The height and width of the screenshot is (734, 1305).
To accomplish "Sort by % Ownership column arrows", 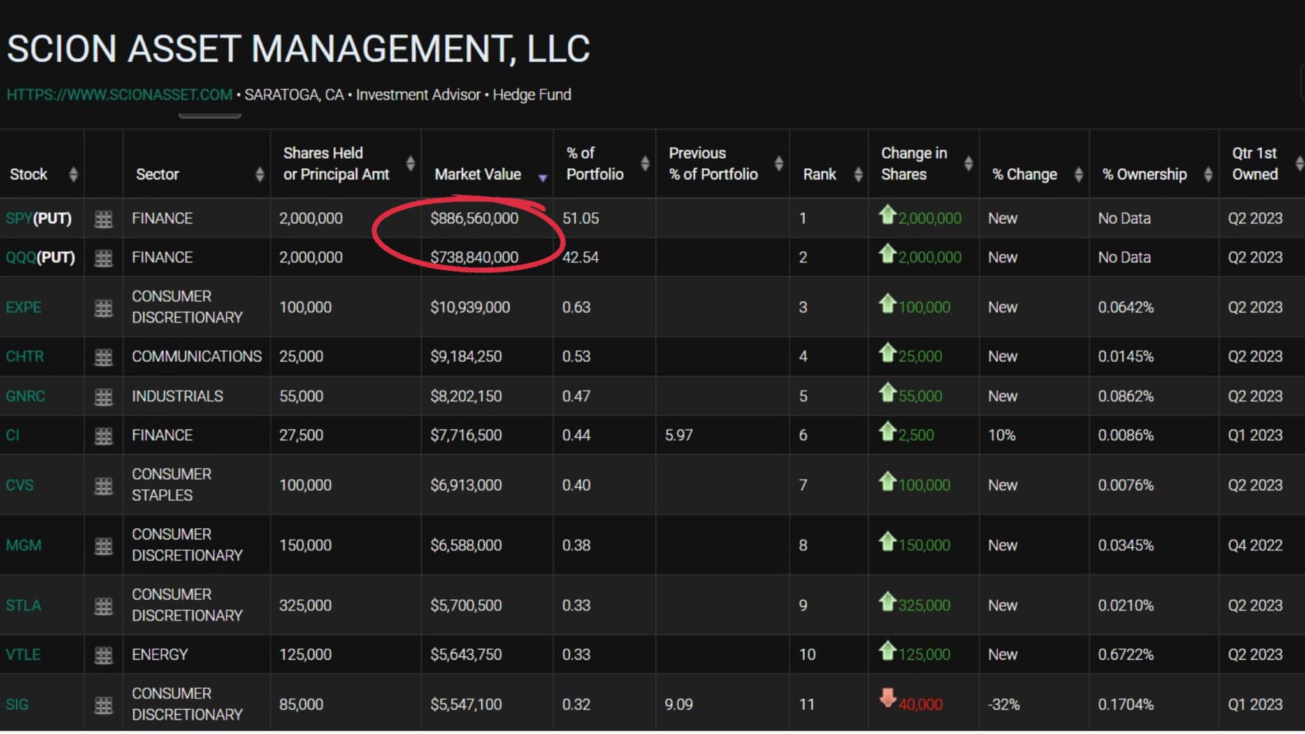I will pos(1208,174).
